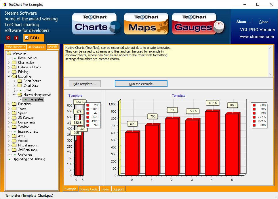Click the Exporting open folder icon
The height and width of the screenshot is (199, 278).
point(14,76)
